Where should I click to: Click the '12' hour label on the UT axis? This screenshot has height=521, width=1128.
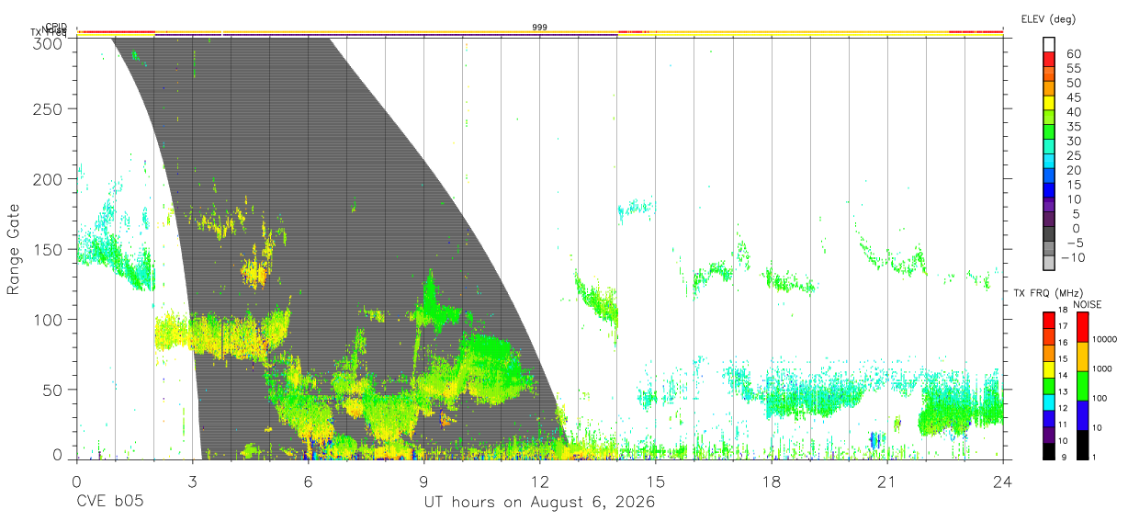540,481
